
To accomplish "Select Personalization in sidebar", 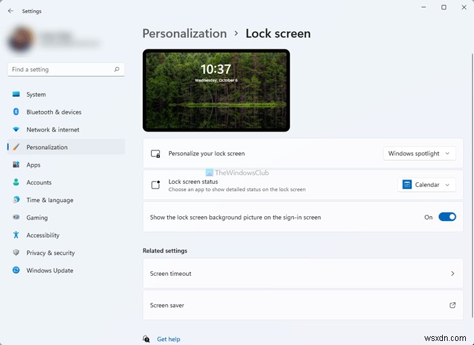I will coord(66,147).
